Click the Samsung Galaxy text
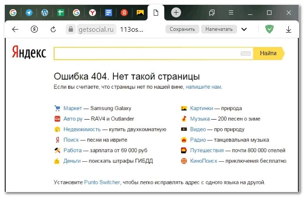 point(111,108)
